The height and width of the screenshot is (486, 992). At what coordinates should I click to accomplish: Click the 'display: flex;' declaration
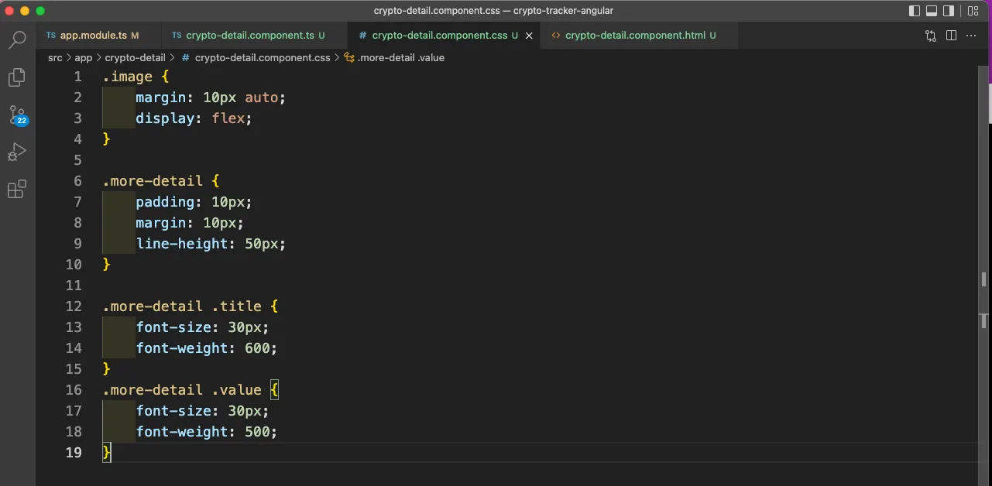194,118
